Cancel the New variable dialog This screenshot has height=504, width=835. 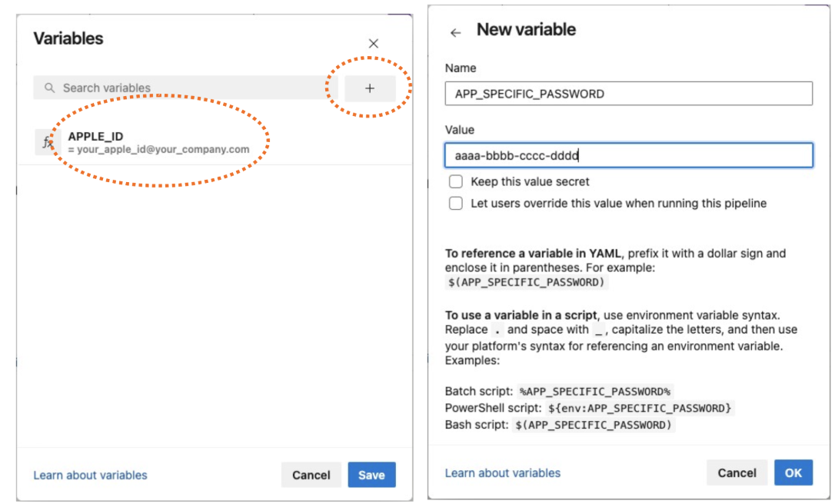pos(737,472)
